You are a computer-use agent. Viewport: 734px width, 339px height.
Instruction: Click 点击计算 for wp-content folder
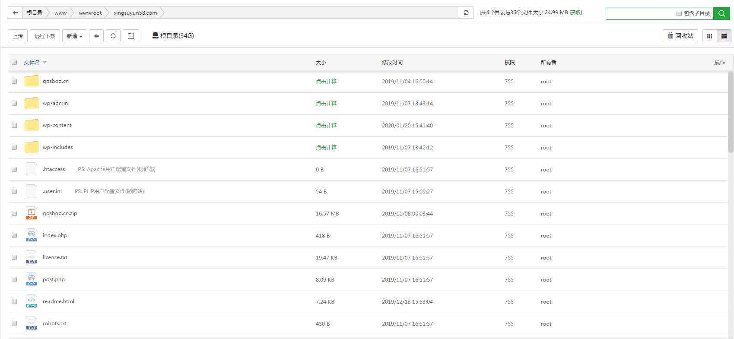326,125
